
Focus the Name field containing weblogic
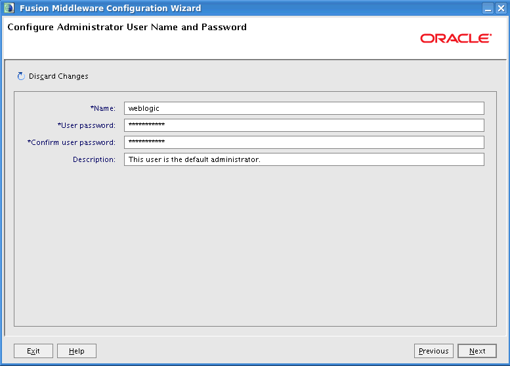coord(304,108)
